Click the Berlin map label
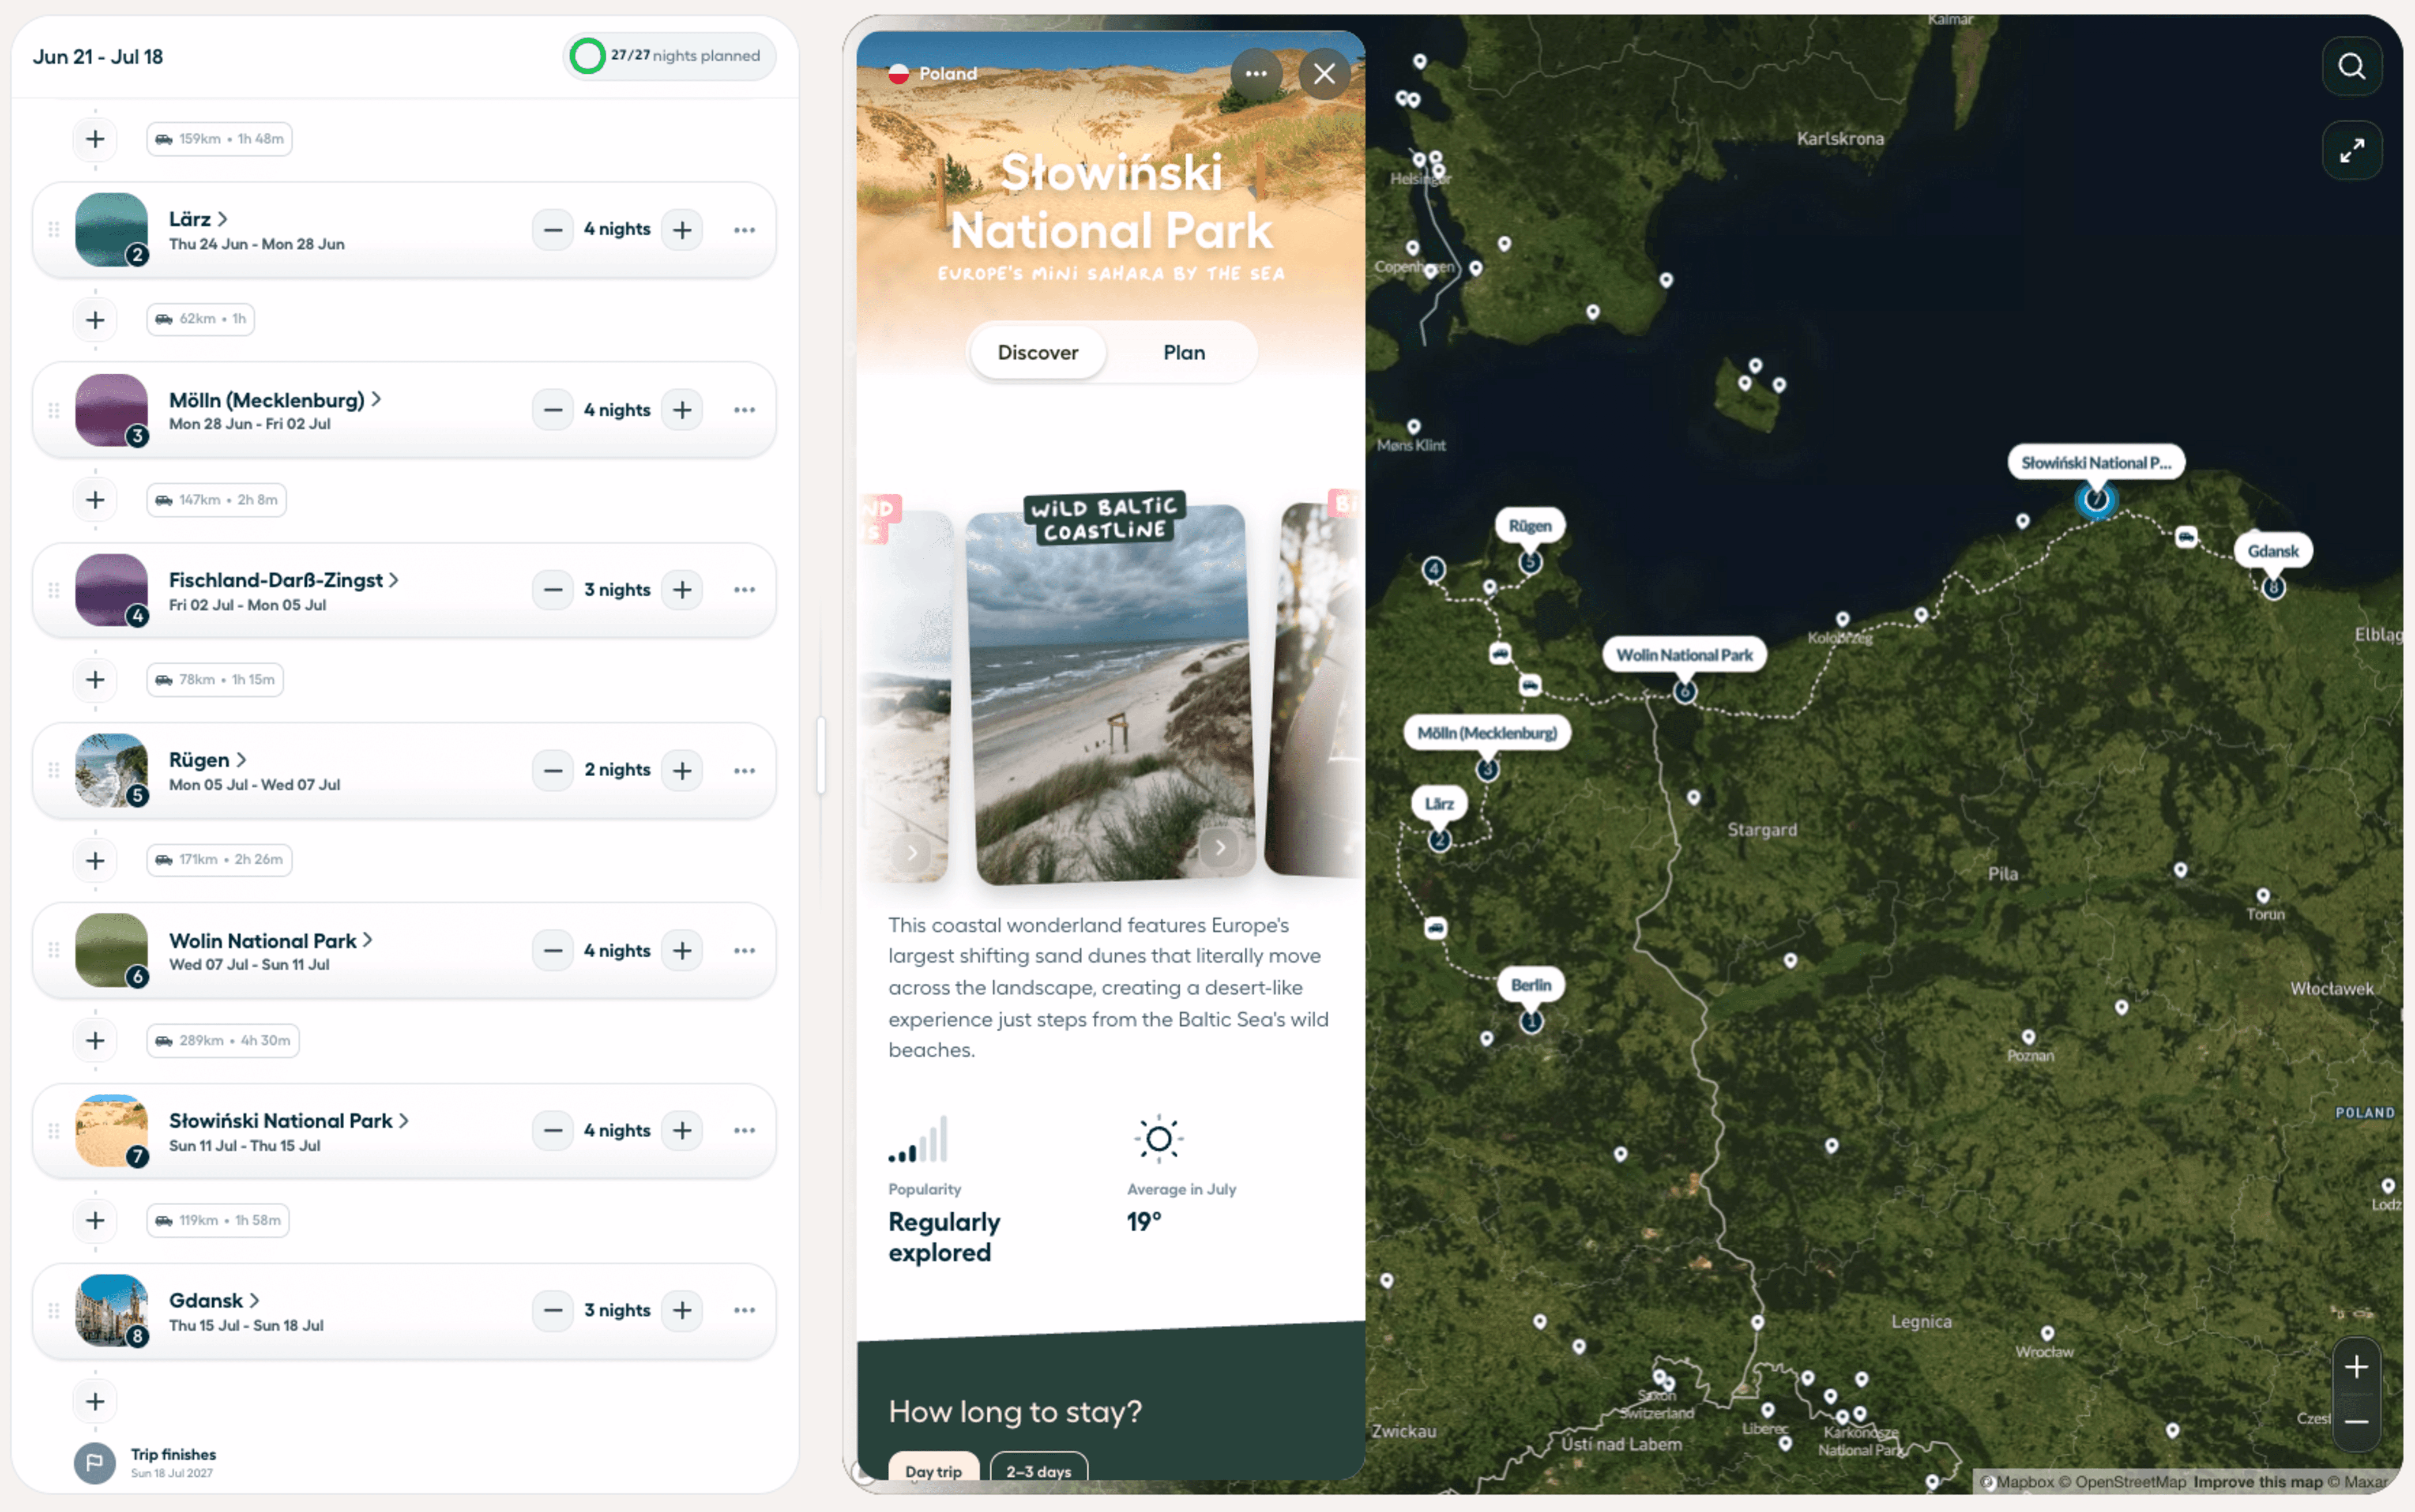Screen dimensions: 2415x1512 (x=1531, y=985)
